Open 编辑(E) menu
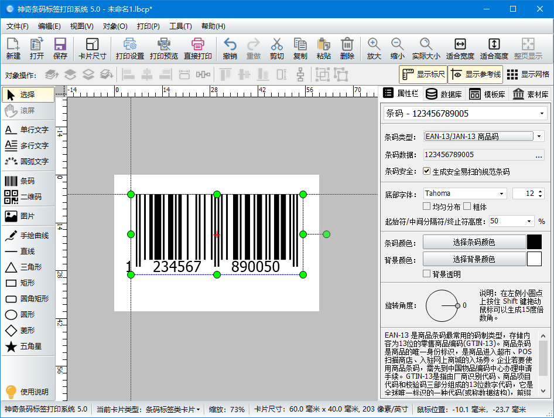The width and height of the screenshot is (554, 418). (x=49, y=26)
